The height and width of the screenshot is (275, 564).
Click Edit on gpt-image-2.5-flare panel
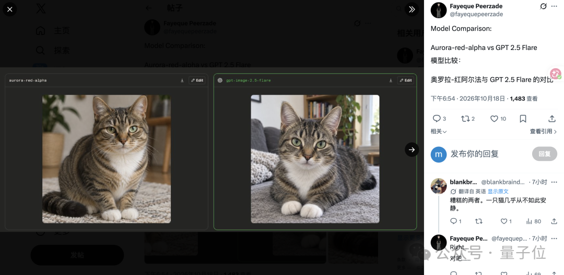406,80
